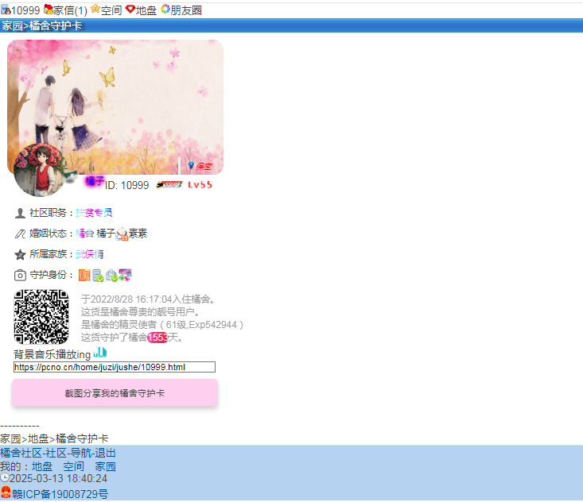Screen dimensions: 583x502
Task: Click the pink 1553 days badge
Action: pyautogui.click(x=157, y=338)
